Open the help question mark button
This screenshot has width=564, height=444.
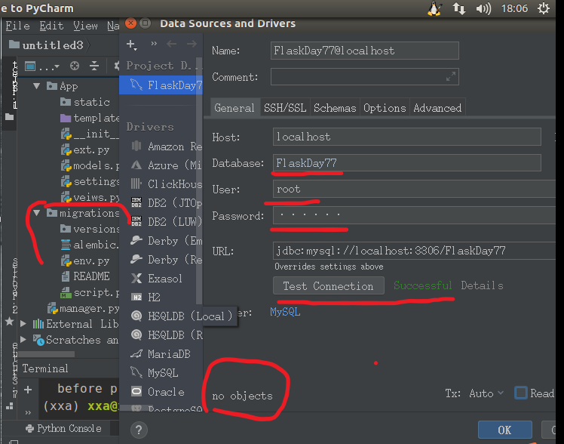pyautogui.click(x=139, y=430)
